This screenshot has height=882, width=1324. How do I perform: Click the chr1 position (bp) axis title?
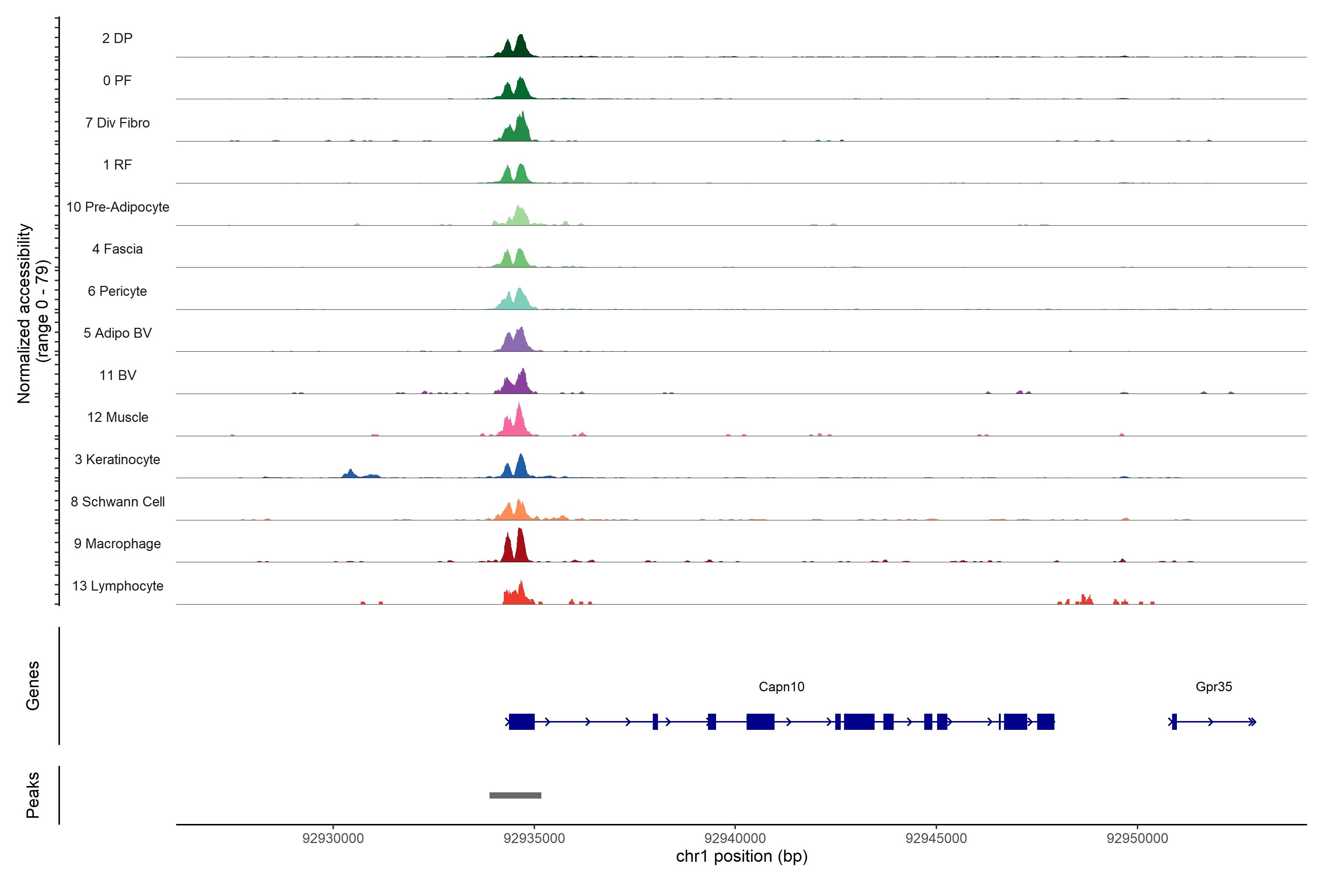pyautogui.click(x=741, y=857)
